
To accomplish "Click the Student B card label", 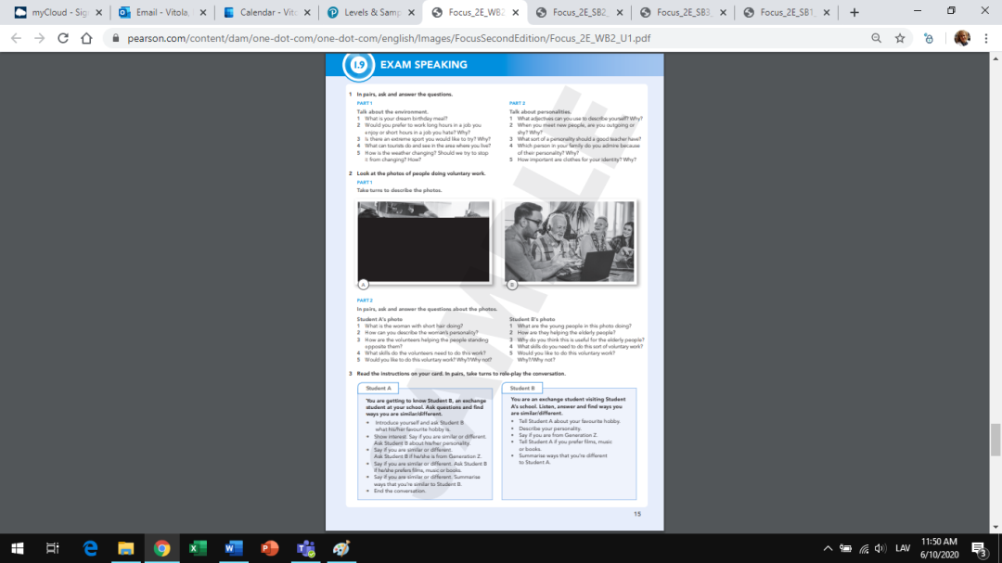I will [522, 388].
